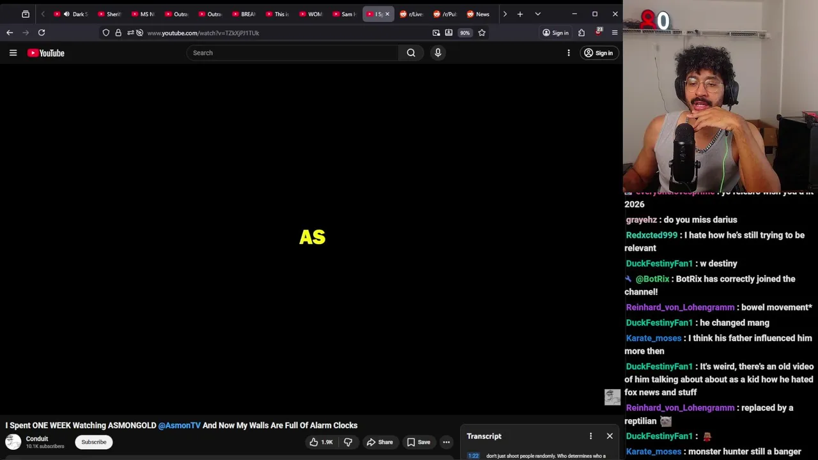This screenshot has width=818, height=460.
Task: Click Firefox account Sign in
Action: (x=555, y=33)
